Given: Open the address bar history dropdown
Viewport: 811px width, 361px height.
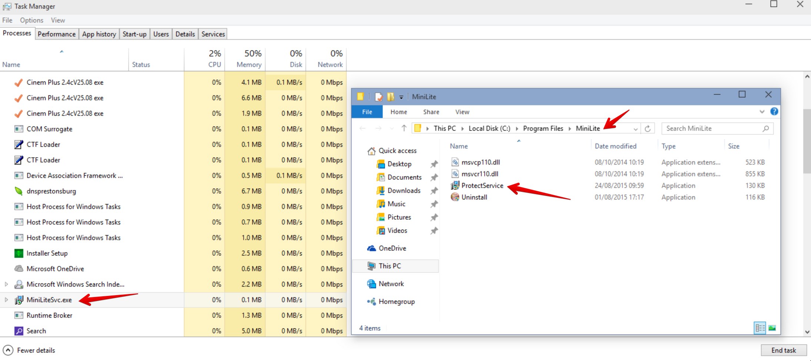Looking at the screenshot, I should pyautogui.click(x=635, y=129).
